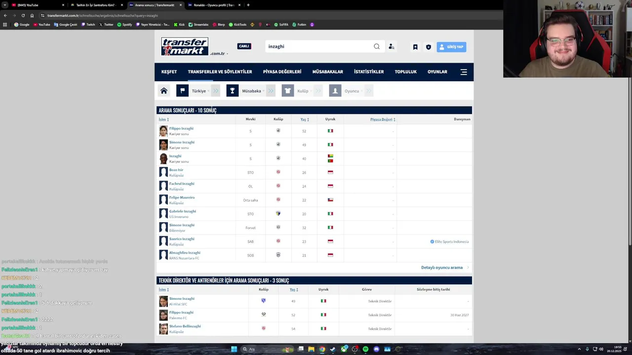632x355 pixels.
Task: Open new browser tab
Action: 248,5
